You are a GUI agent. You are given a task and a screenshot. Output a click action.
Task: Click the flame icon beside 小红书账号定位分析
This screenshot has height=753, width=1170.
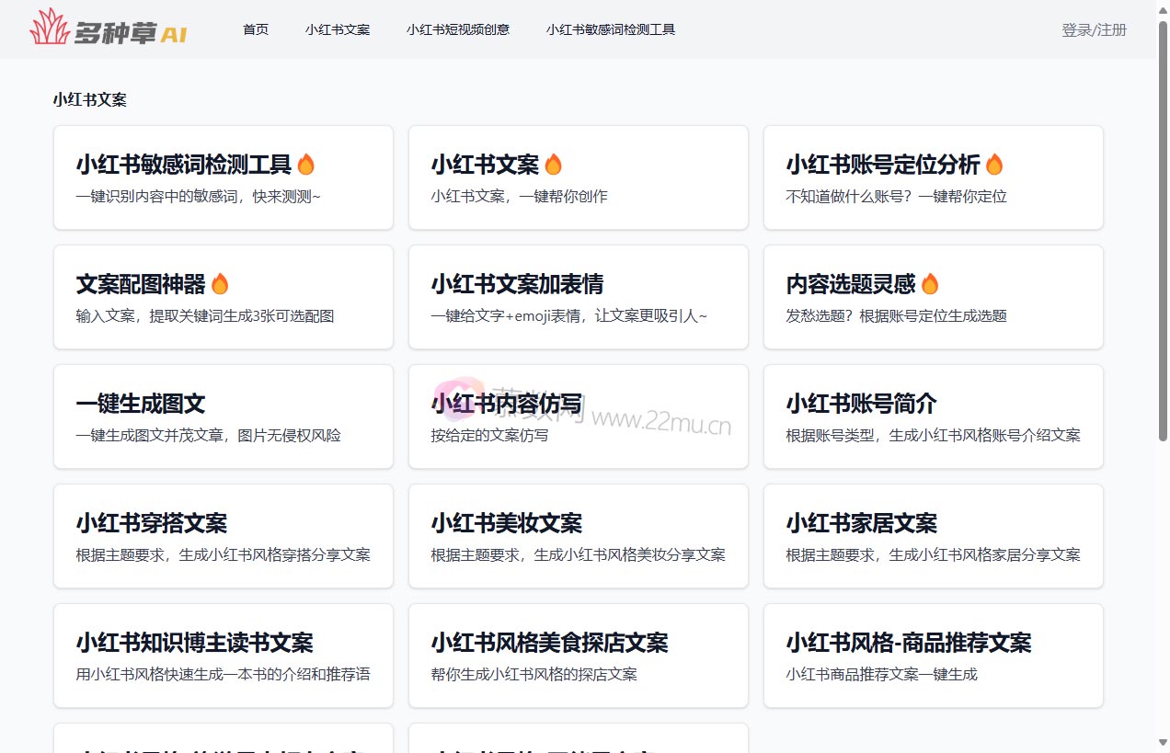click(994, 165)
